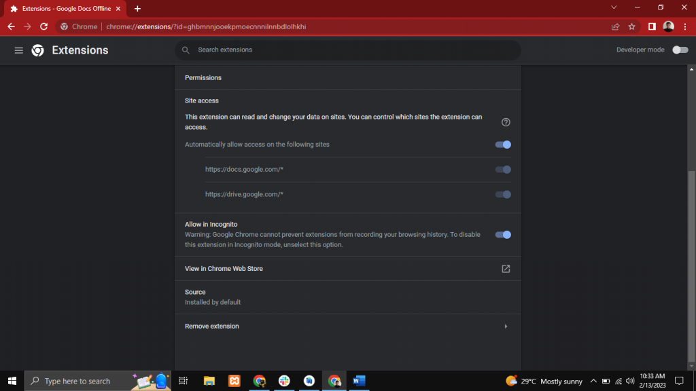This screenshot has height=391, width=696.
Task: Disable Allow in Incognito switch
Action: coord(503,234)
